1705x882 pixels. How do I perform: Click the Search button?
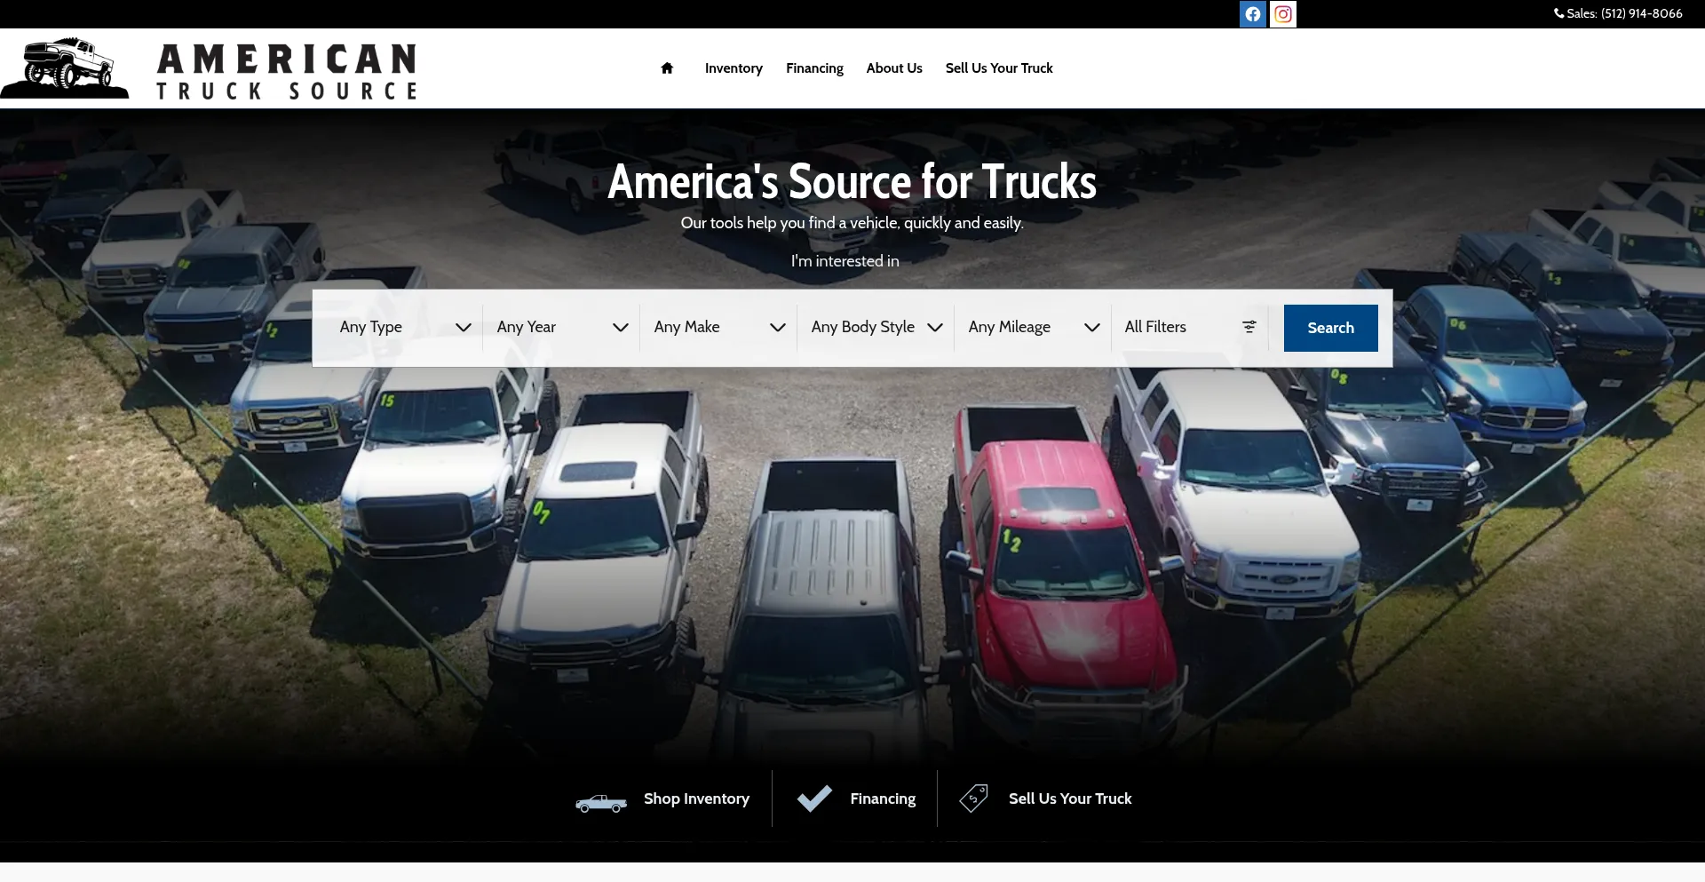(x=1329, y=328)
